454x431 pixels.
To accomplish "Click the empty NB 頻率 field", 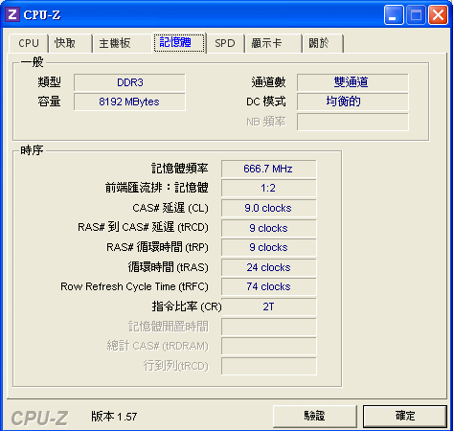I will tap(352, 122).
